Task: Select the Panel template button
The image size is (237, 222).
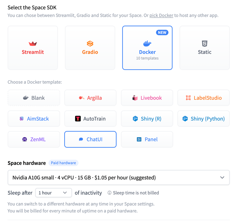Action: (x=147, y=139)
